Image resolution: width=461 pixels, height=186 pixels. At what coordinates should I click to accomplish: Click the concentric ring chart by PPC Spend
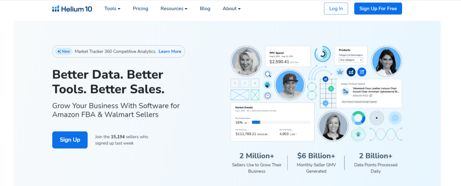[323, 54]
